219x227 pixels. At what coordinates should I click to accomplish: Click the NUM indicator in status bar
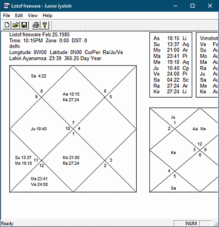click(191, 224)
